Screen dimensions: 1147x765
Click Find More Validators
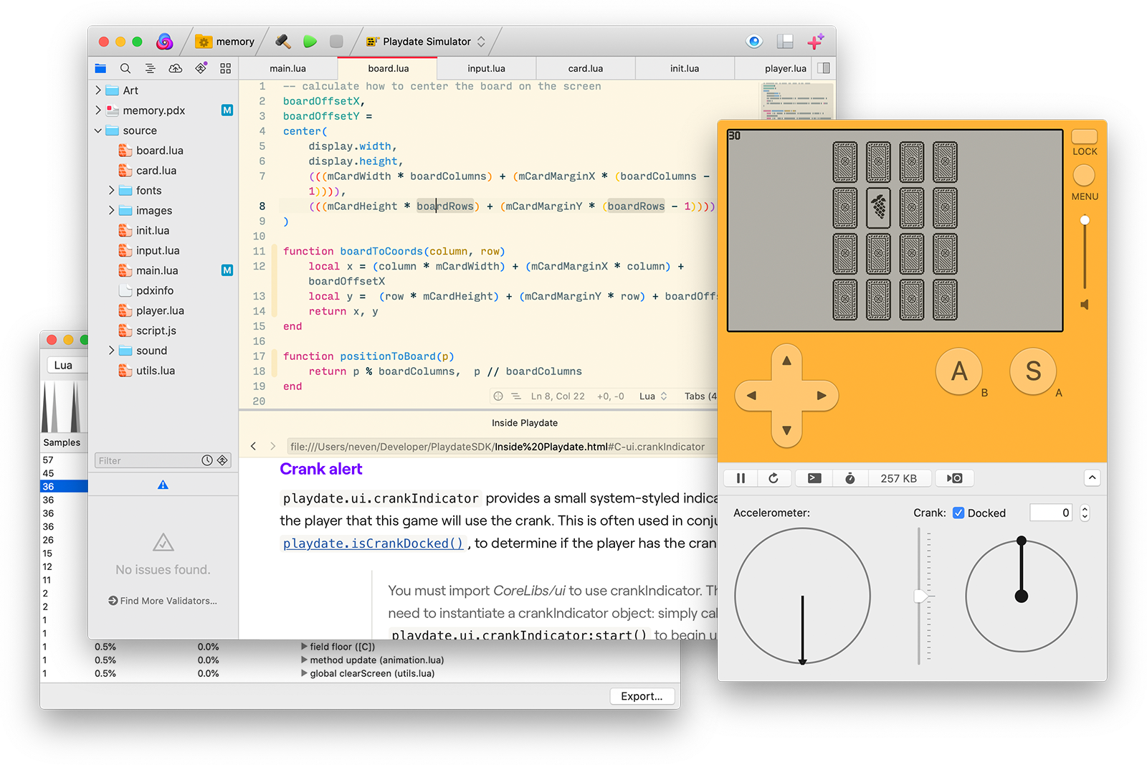pos(163,601)
